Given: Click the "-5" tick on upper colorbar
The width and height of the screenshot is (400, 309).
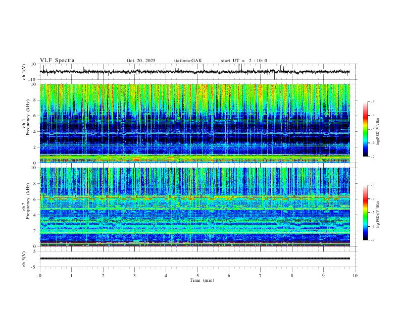Looking at the screenshot, I should 372,129.
